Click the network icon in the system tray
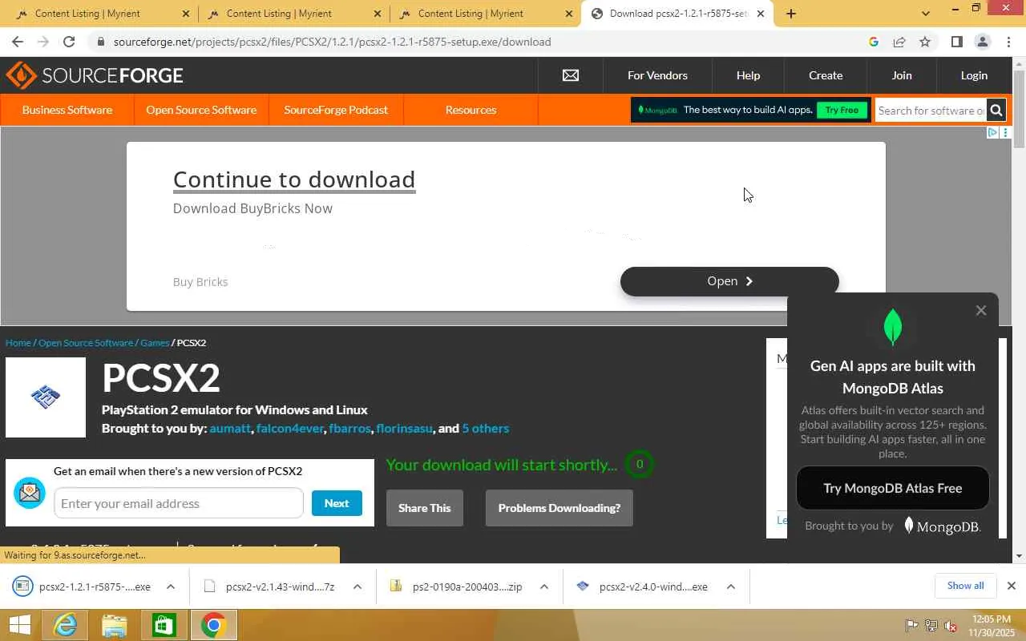Image resolution: width=1026 pixels, height=641 pixels. (931, 626)
